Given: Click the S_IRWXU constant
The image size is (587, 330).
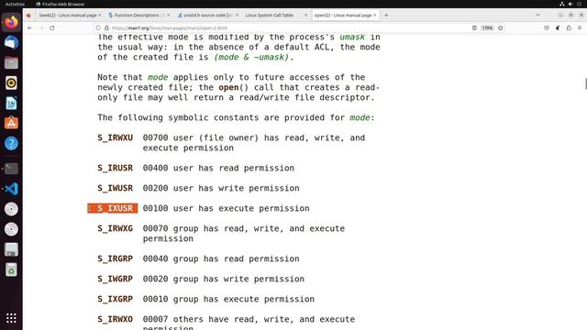Looking at the screenshot, I should point(116,137).
